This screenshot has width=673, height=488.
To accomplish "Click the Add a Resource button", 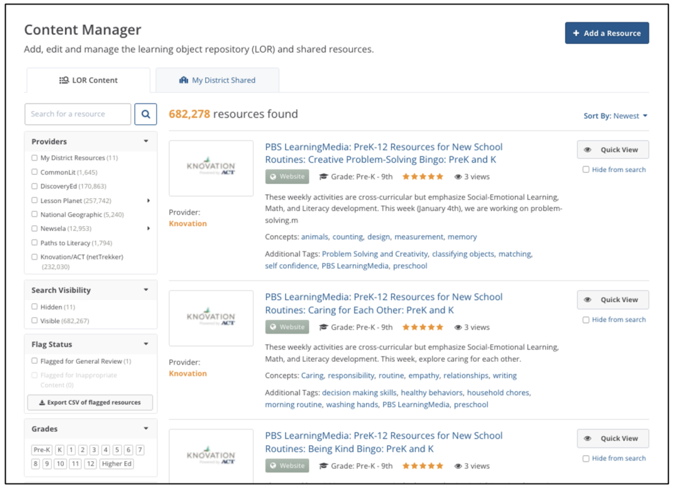I will click(607, 33).
